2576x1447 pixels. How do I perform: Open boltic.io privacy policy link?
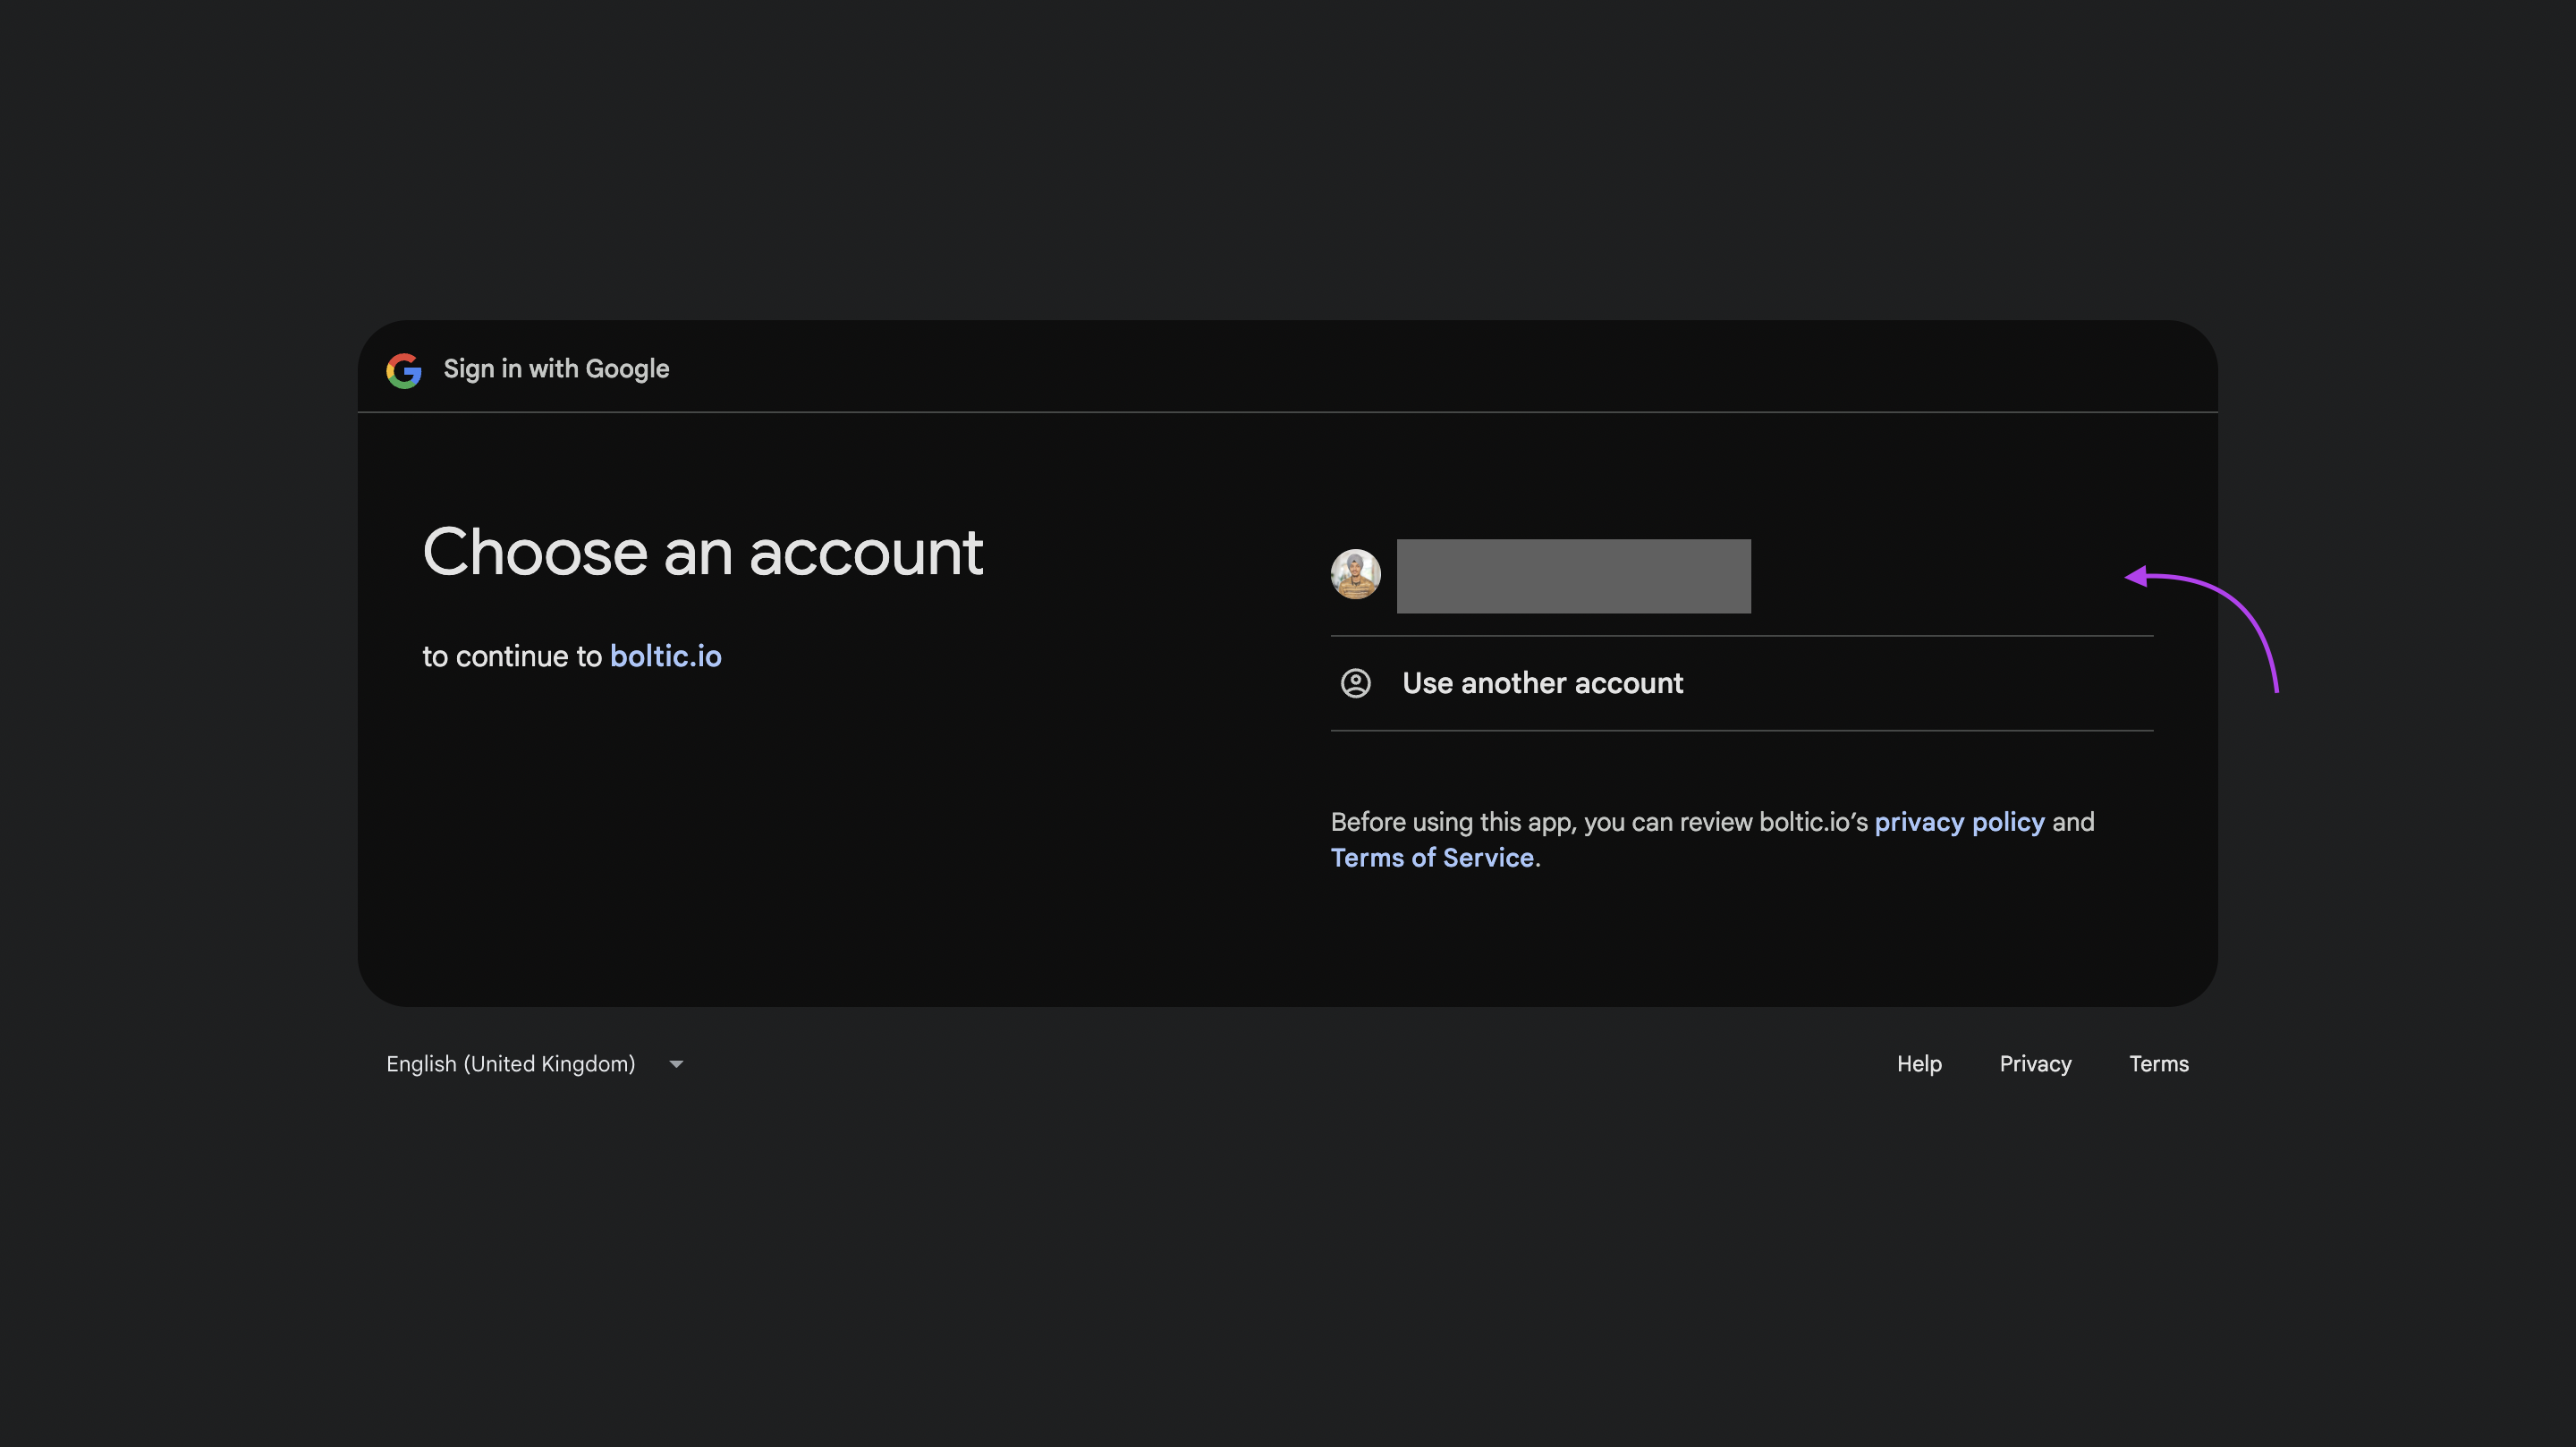(1959, 822)
